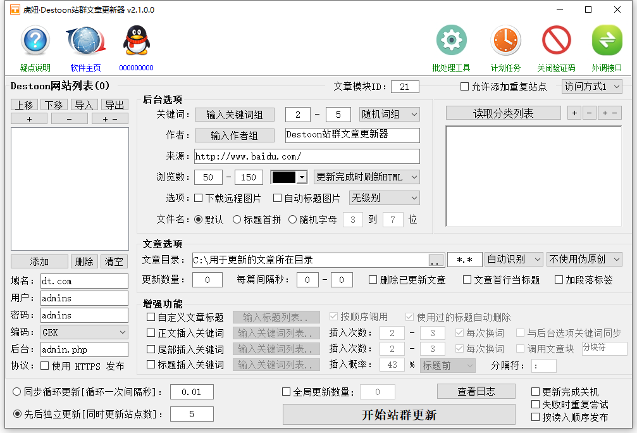Click the 删除 site button
The height and width of the screenshot is (433, 637).
(x=85, y=261)
